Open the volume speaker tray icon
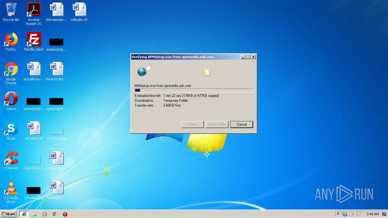This screenshot has height=218, width=388. tap(352, 214)
